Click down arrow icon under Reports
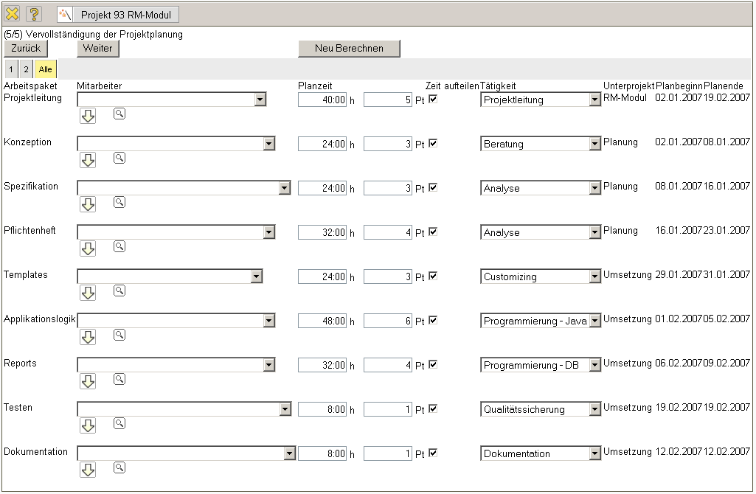This screenshot has height=494, width=756. [88, 381]
